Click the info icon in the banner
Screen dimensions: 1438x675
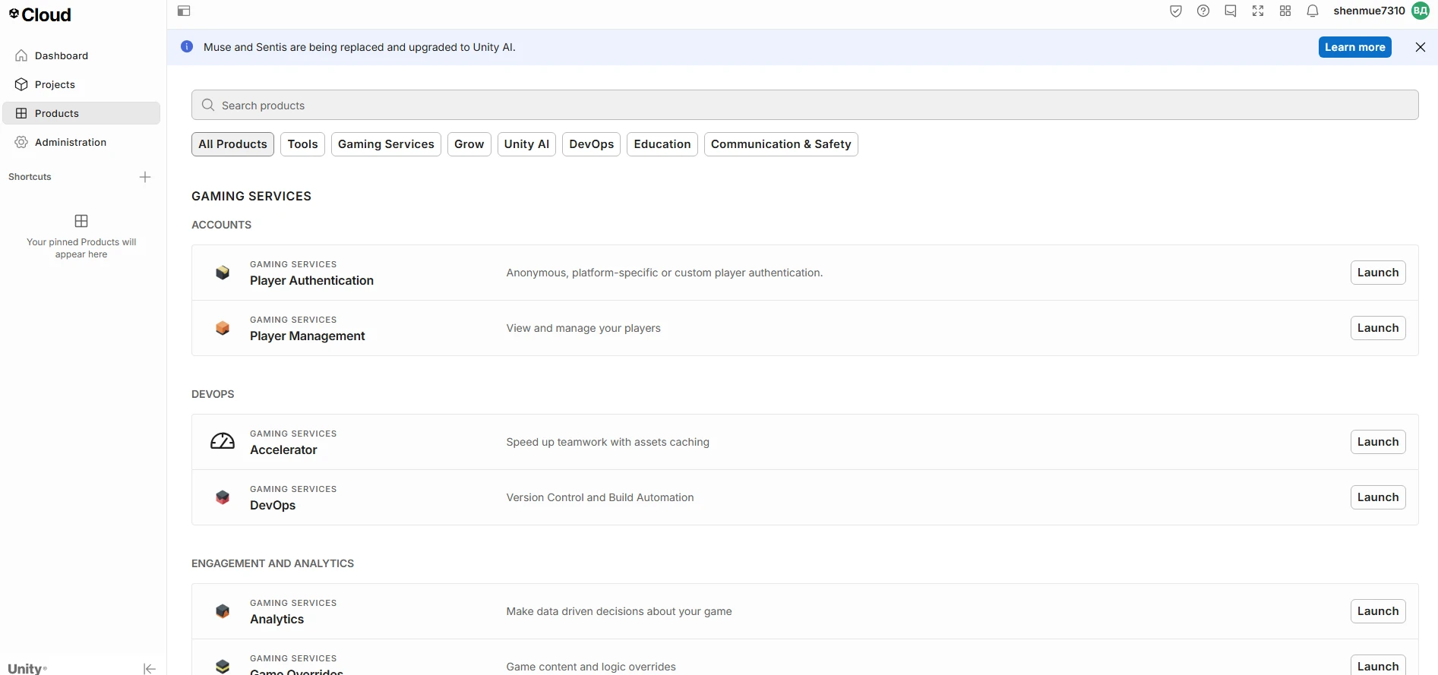187,47
